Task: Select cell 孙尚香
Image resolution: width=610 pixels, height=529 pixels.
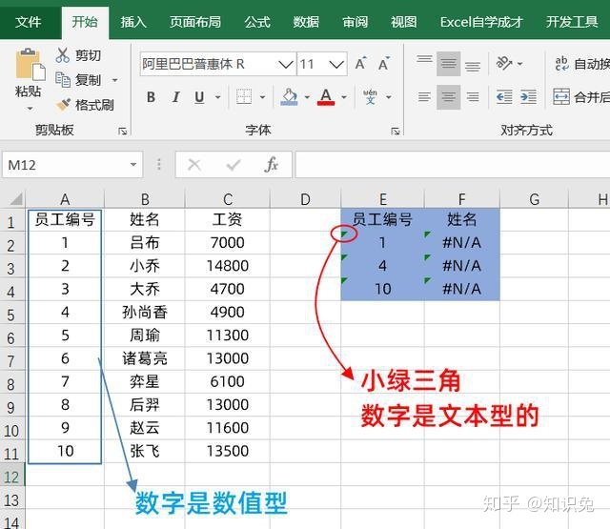Action: [x=145, y=312]
